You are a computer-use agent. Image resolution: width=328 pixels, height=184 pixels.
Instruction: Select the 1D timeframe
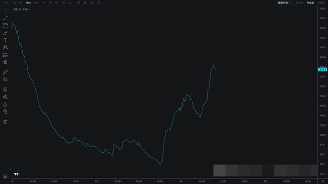(x=57, y=3)
